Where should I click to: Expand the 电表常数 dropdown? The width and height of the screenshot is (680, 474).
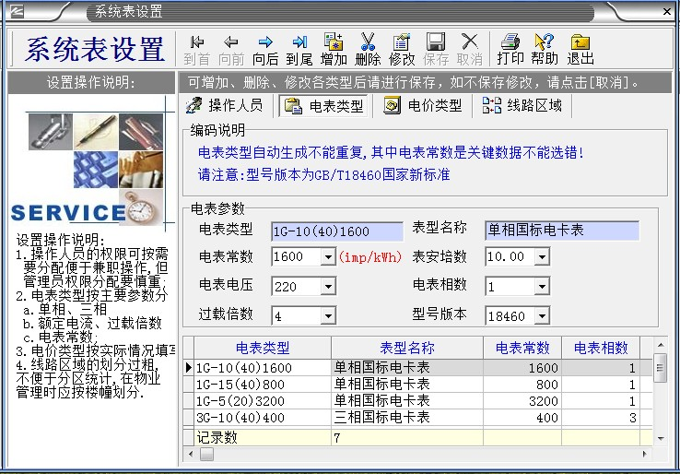click(x=328, y=257)
